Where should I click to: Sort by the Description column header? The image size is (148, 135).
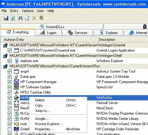tap(122, 40)
